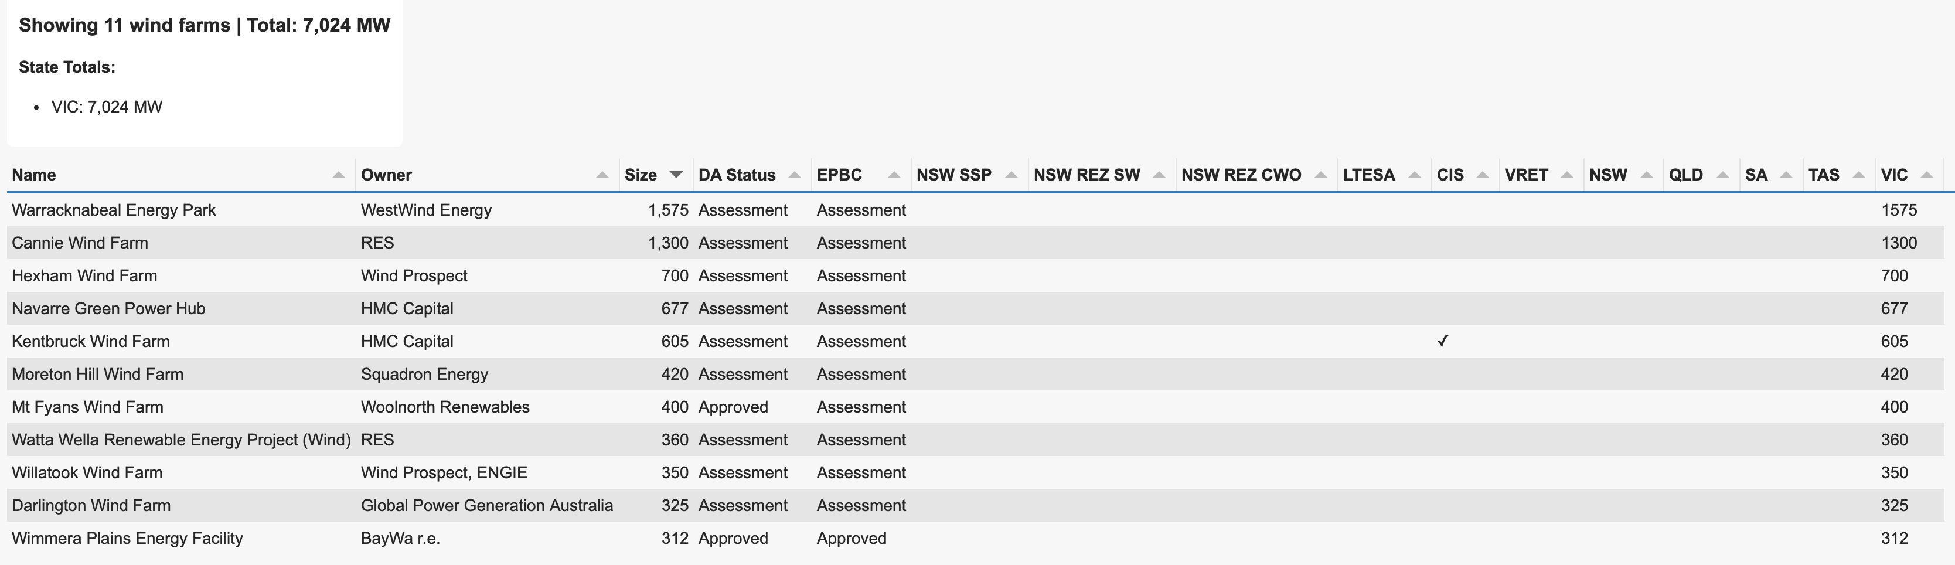Click the Mt Fyans Approved status cell
Viewport: 1955px width, 565px height.
click(733, 407)
